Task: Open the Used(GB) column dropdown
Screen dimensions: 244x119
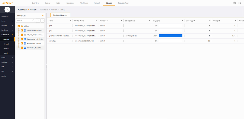Action: click(x=235, y=21)
